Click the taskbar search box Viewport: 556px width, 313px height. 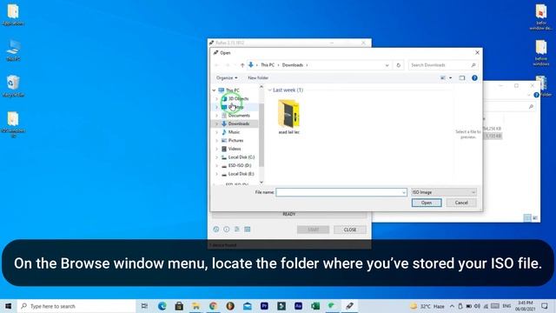76,306
